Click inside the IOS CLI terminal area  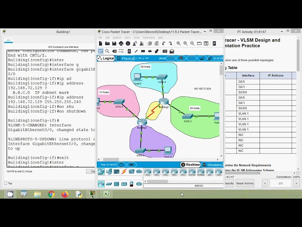[x=51, y=108]
